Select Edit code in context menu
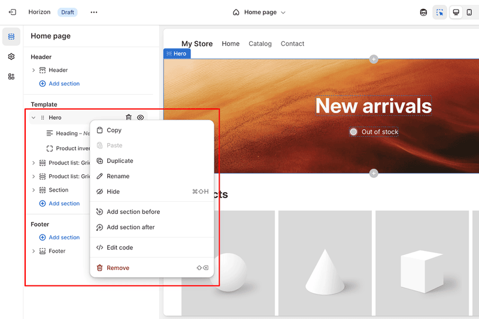Screen dimensions: 479x319 [120, 248]
